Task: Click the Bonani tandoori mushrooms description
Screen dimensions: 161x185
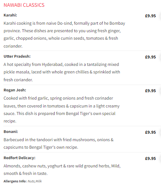Action: coord(59,143)
